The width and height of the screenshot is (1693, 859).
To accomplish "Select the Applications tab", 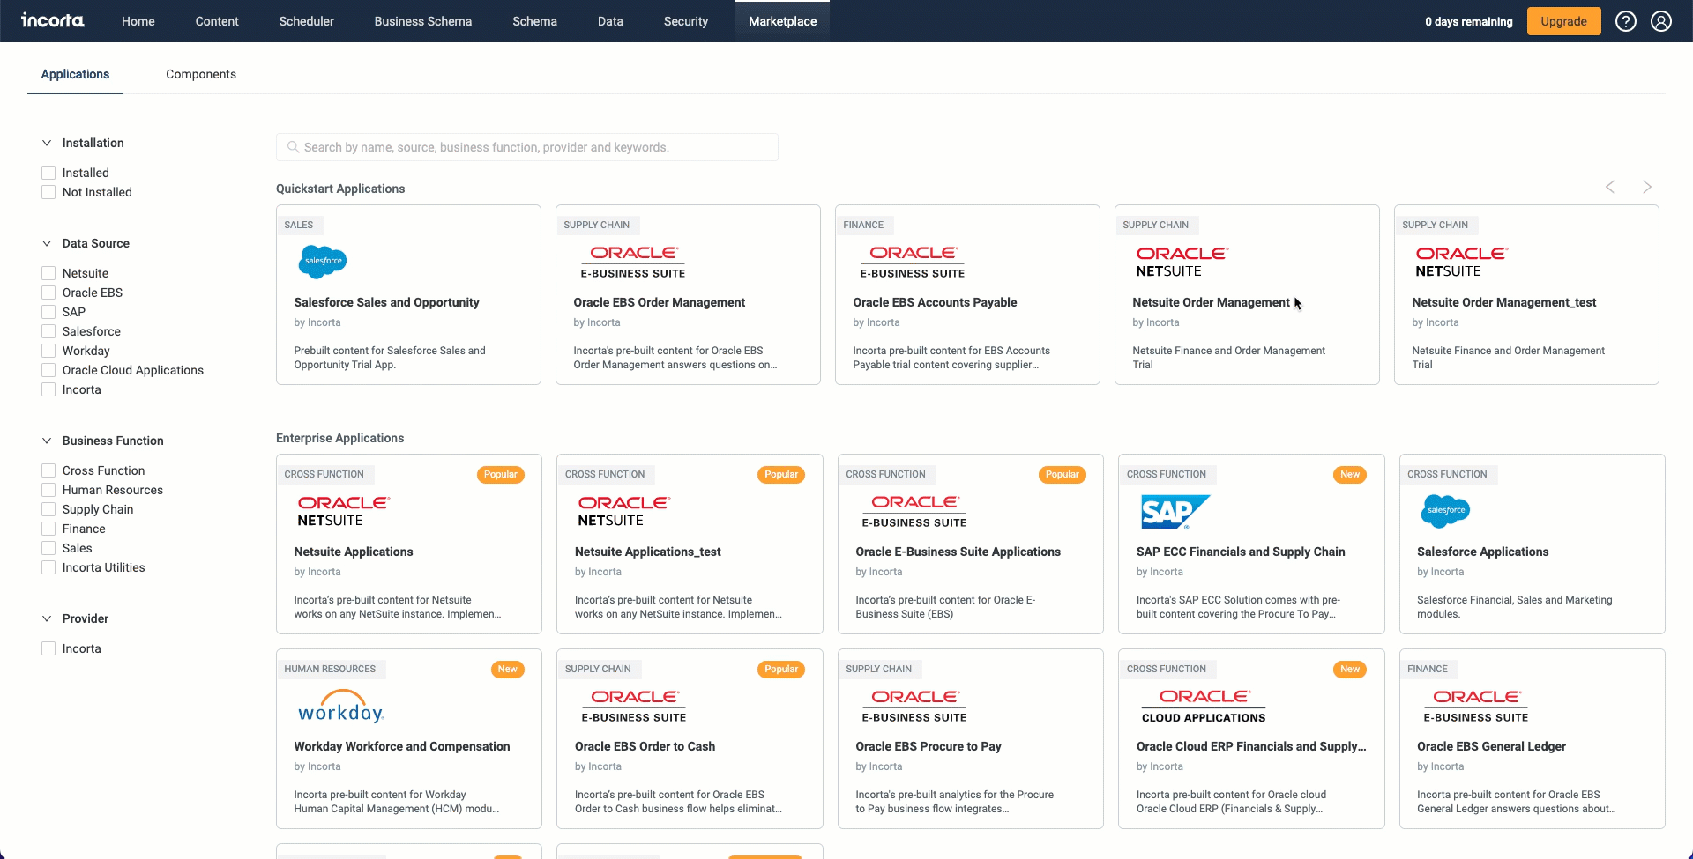I will (x=75, y=74).
